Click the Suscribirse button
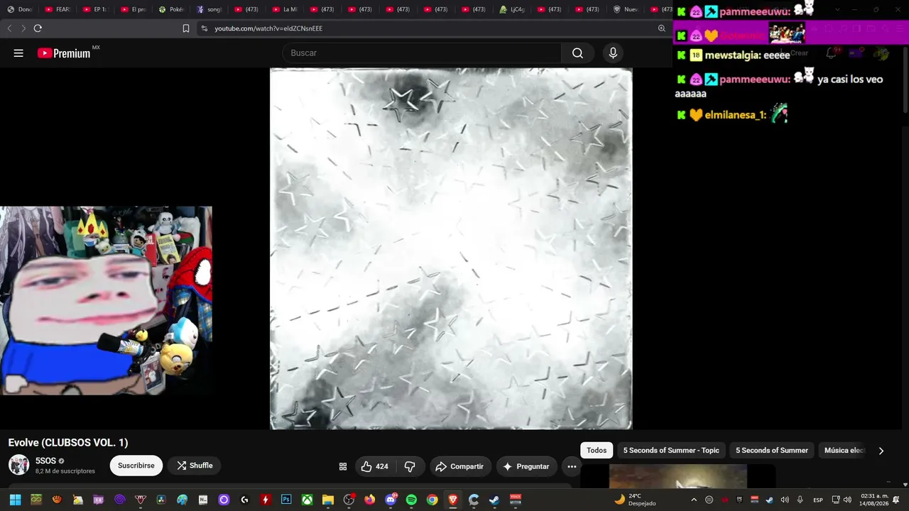Image resolution: width=909 pixels, height=511 pixels. 136,466
